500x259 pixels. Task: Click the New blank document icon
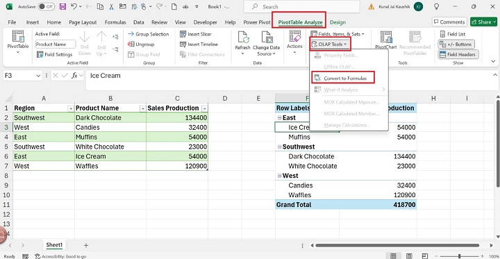point(174,6)
